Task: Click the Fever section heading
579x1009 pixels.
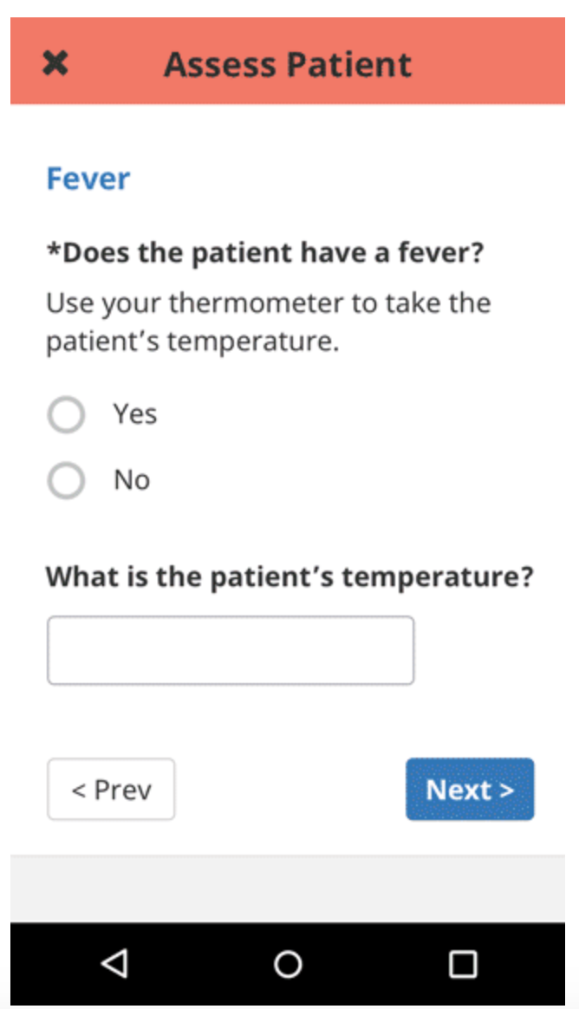Action: pos(88,179)
